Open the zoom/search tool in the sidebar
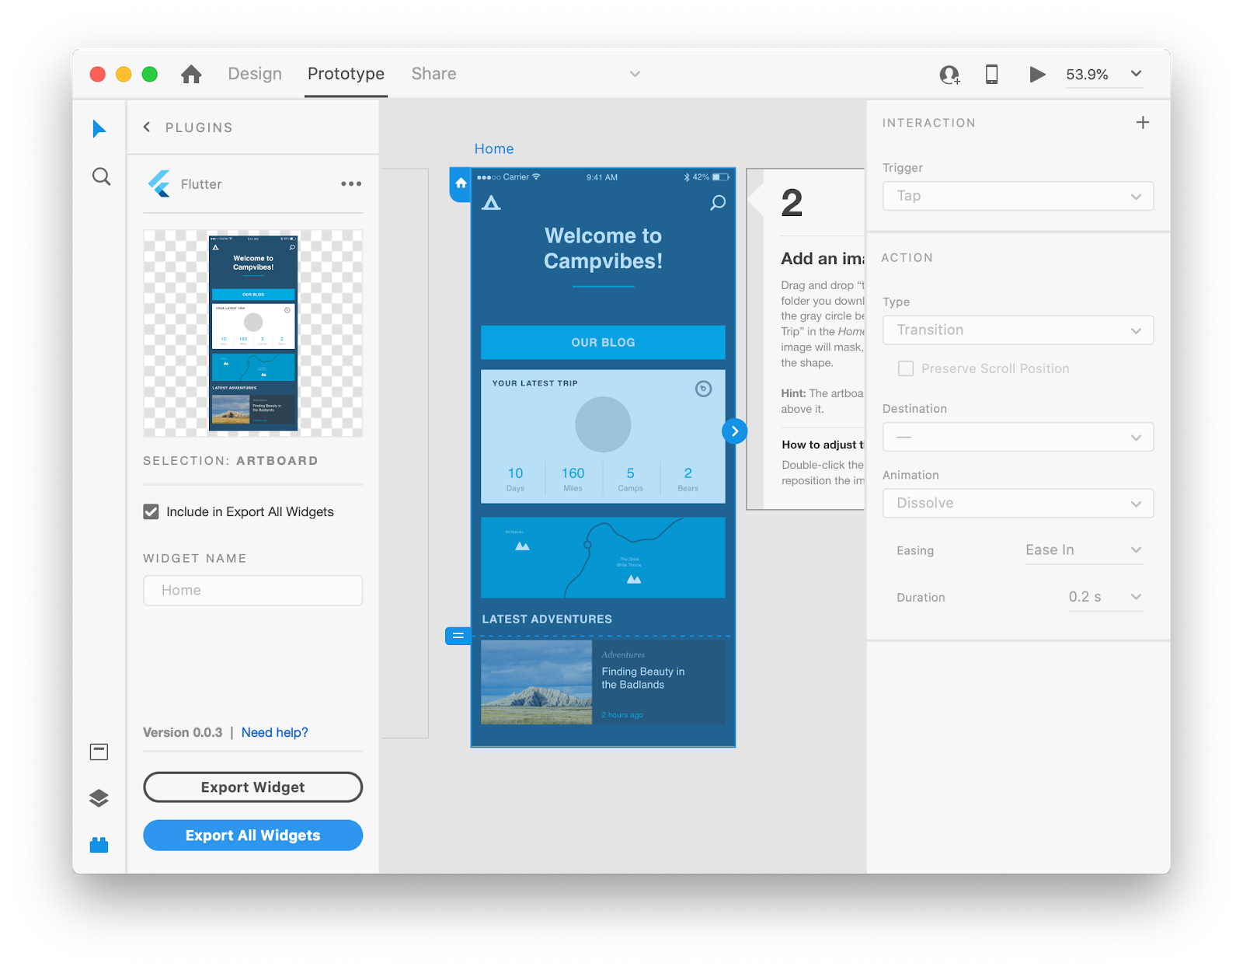The height and width of the screenshot is (970, 1243). coord(100,176)
